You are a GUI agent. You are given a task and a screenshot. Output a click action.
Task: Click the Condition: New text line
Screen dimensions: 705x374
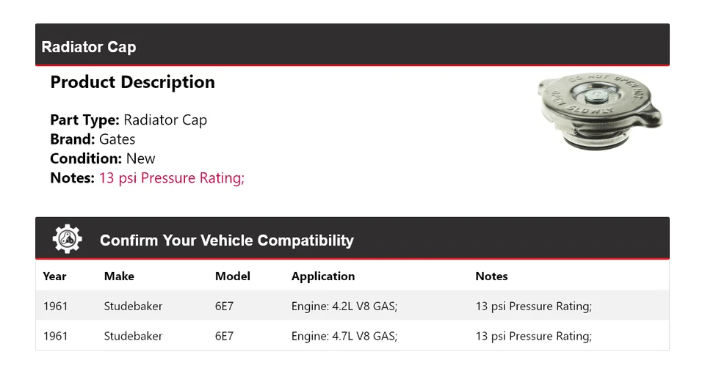[x=103, y=158]
